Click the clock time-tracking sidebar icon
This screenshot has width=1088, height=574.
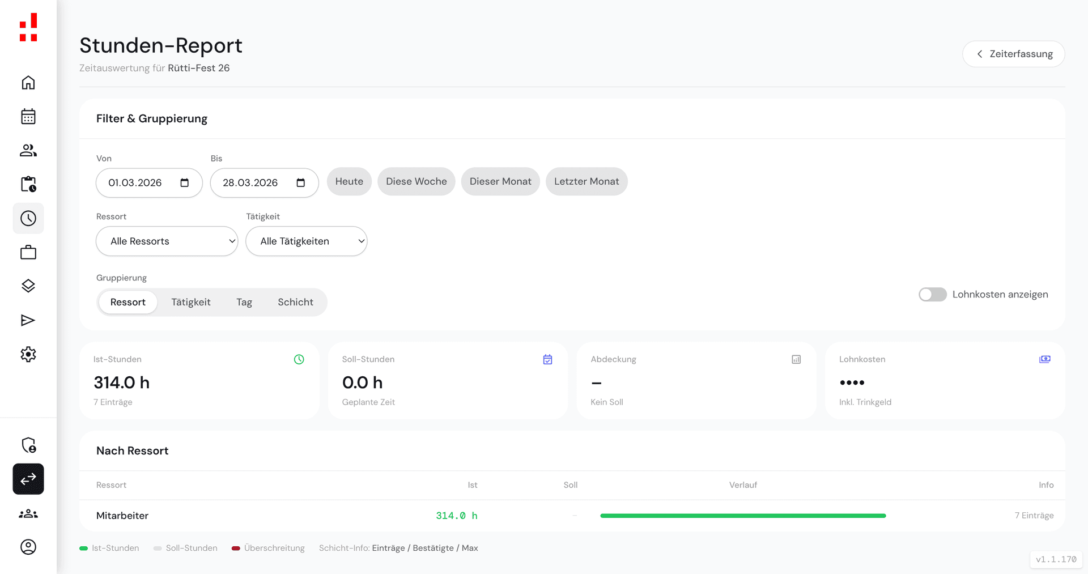(x=28, y=218)
